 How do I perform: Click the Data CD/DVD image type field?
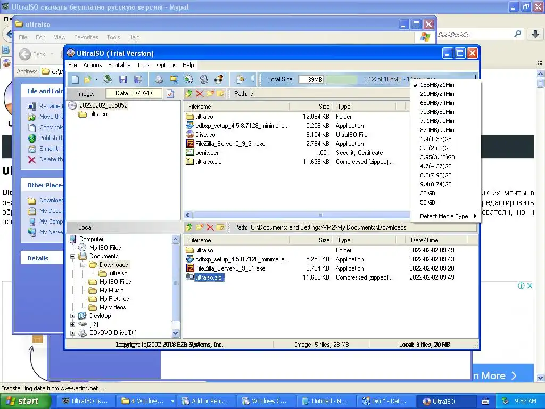[x=134, y=93]
